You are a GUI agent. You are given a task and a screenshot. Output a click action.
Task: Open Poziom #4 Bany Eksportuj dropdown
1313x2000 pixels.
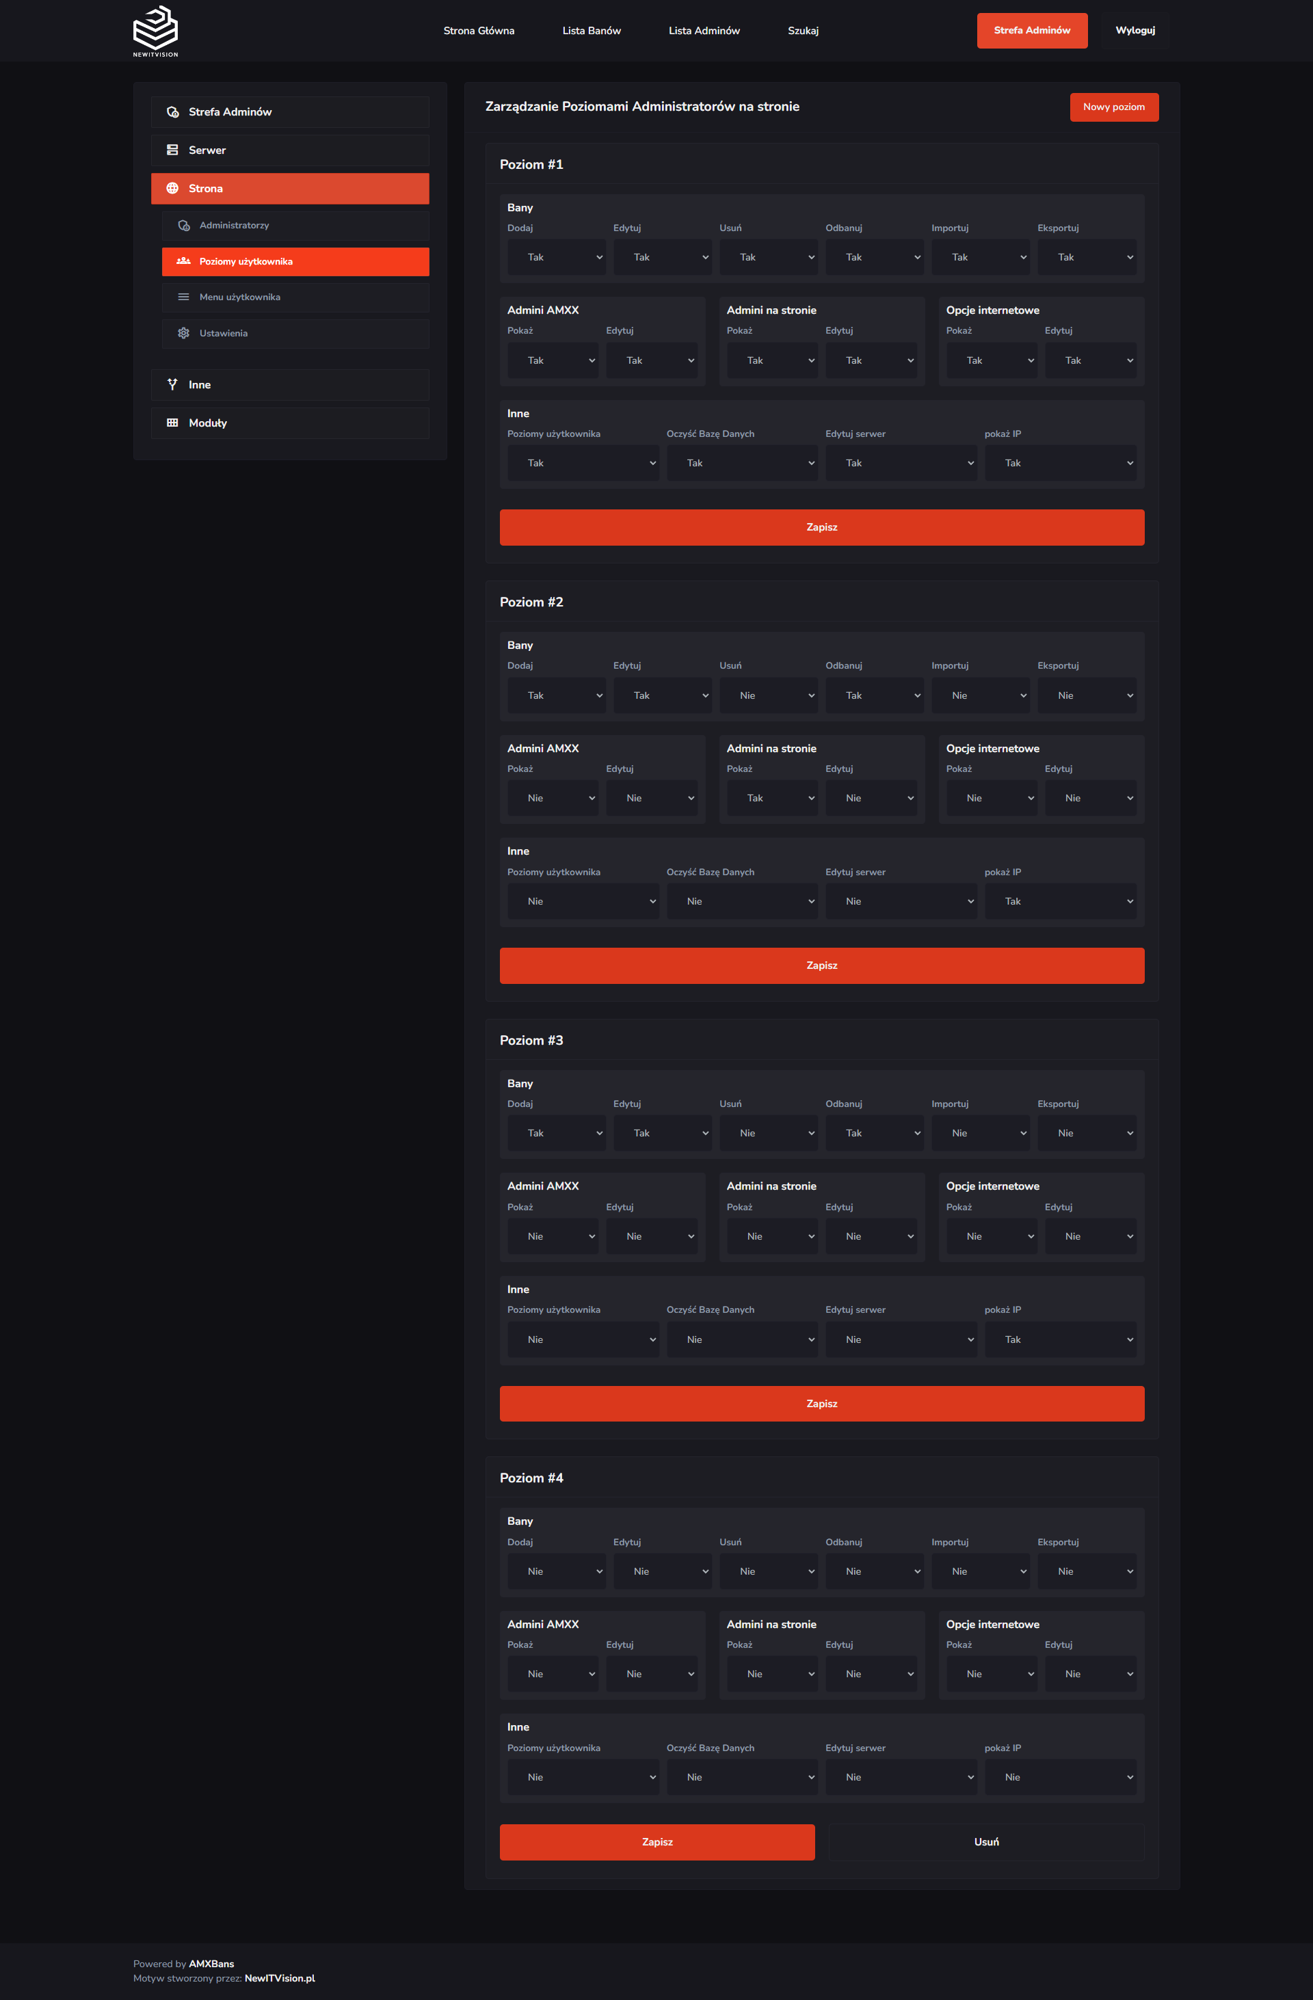click(x=1087, y=1571)
